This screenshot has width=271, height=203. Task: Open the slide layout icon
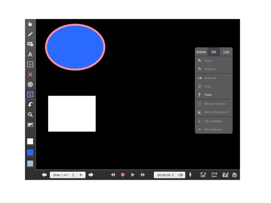(30, 125)
